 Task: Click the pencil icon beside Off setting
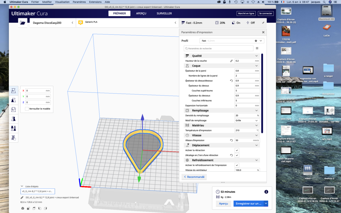(x=263, y=23)
